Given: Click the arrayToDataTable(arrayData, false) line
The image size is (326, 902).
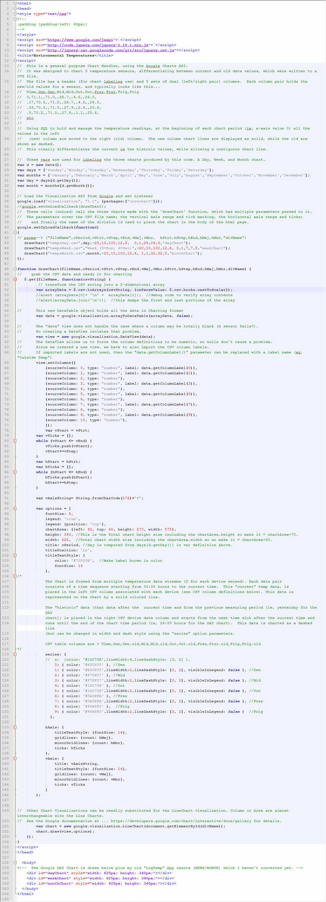Looking at the screenshot, I should tap(114, 316).
